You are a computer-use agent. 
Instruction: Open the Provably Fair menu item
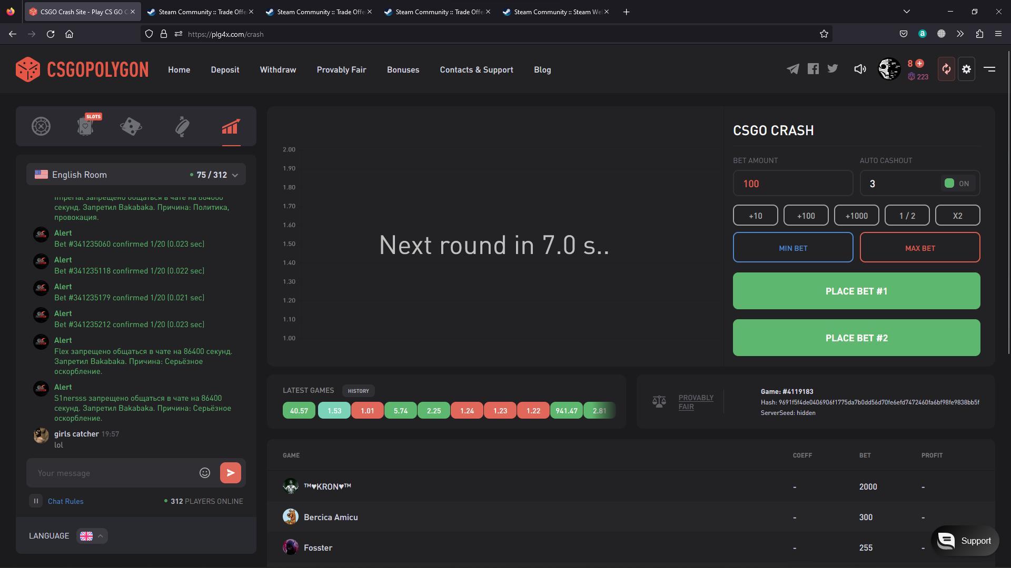coord(341,69)
